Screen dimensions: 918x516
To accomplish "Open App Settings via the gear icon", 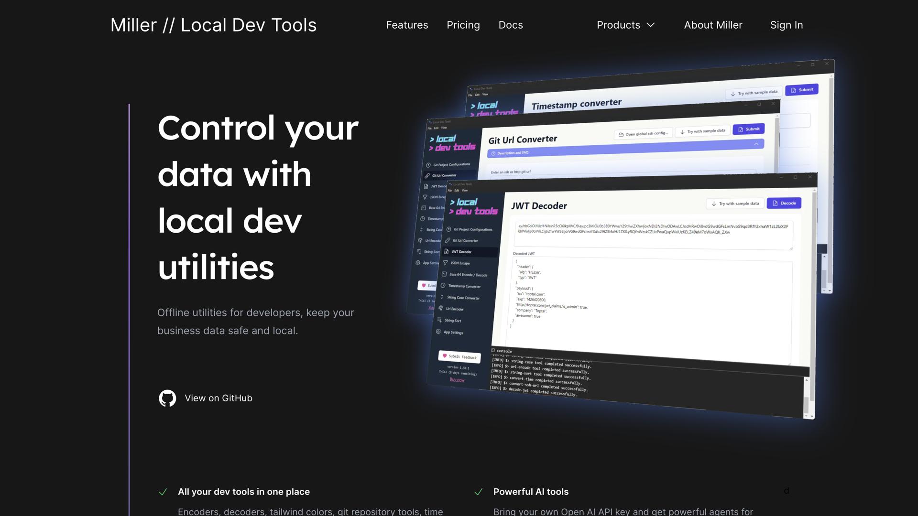I will [438, 332].
